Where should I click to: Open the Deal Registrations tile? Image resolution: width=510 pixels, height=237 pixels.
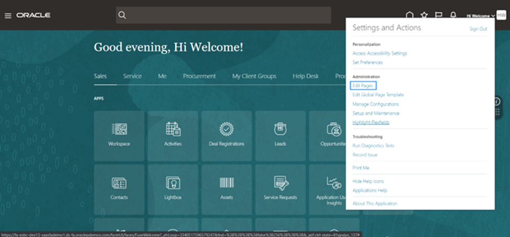[x=226, y=136]
